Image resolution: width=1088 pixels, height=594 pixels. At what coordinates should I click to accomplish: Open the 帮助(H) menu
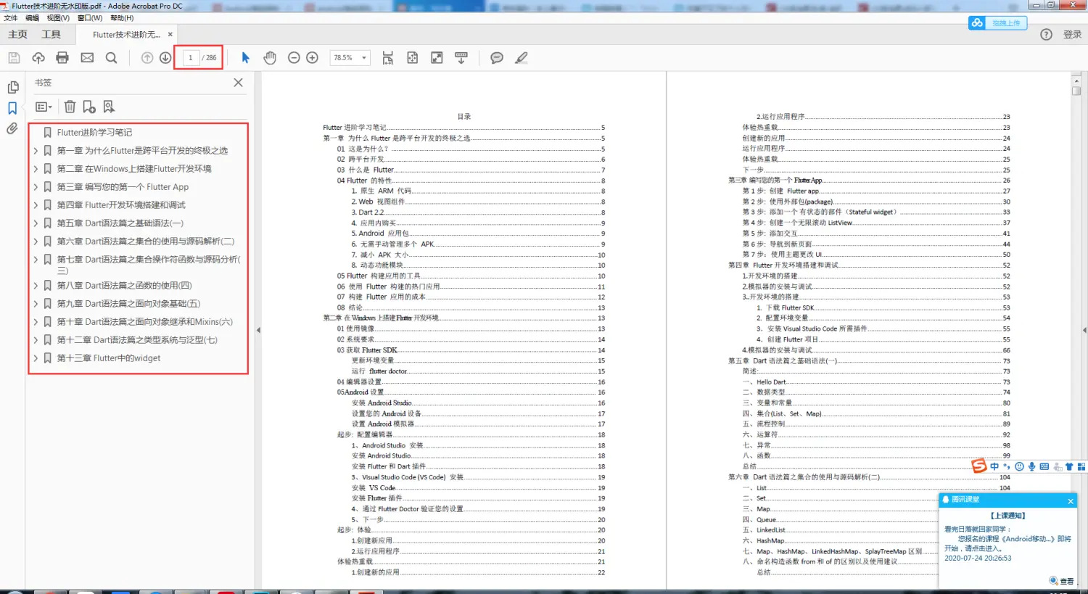[122, 18]
